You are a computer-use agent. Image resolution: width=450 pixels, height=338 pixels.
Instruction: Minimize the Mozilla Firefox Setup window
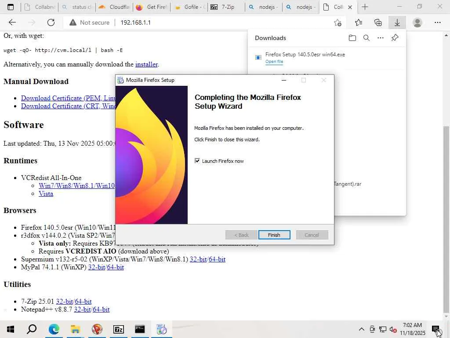[x=284, y=80]
